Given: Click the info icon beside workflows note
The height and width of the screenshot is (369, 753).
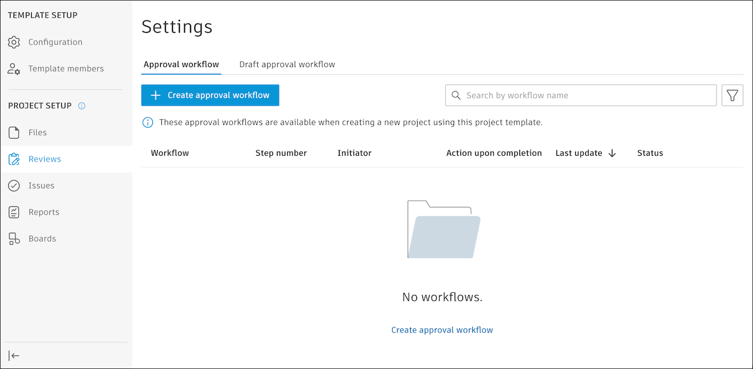Looking at the screenshot, I should click(x=148, y=123).
